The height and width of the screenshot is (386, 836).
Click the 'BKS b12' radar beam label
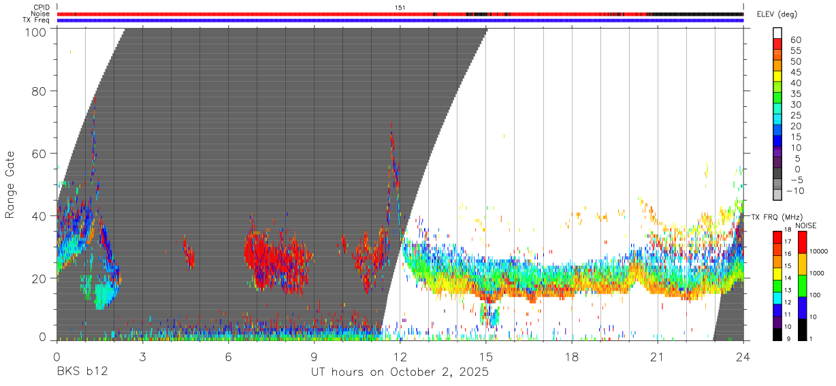[82, 372]
